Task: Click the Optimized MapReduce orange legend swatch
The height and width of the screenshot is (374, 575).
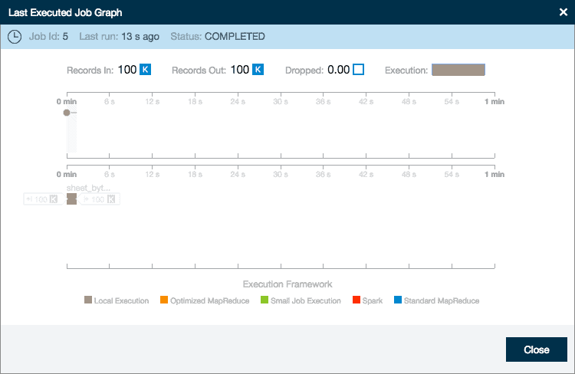Action: (164, 300)
